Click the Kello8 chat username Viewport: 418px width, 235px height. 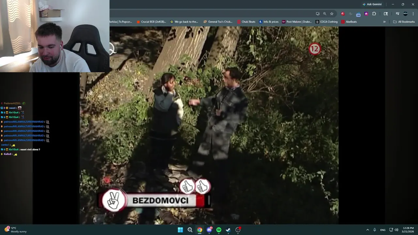8,154
